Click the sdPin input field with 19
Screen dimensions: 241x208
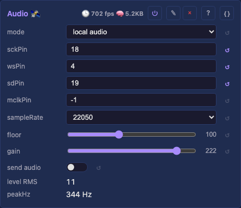[x=141, y=83]
